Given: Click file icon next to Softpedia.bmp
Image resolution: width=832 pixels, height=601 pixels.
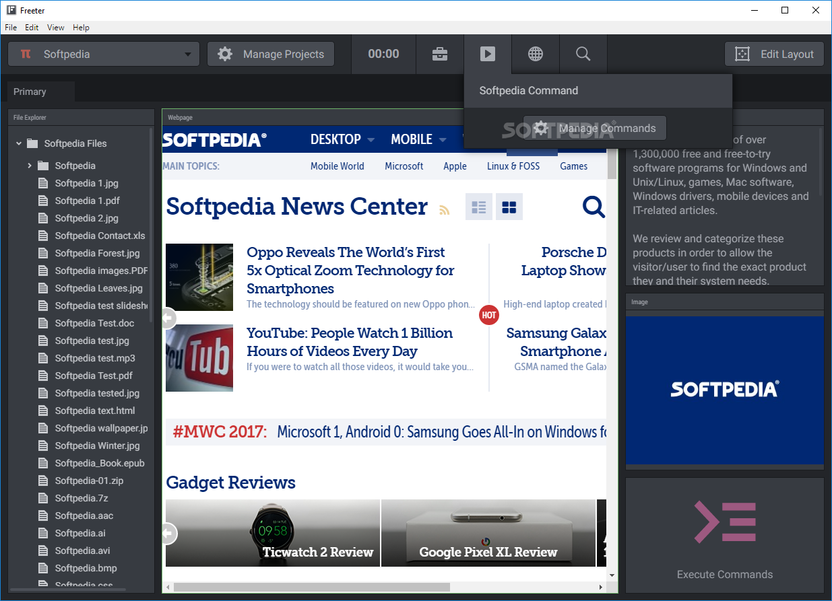Looking at the screenshot, I should (43, 568).
